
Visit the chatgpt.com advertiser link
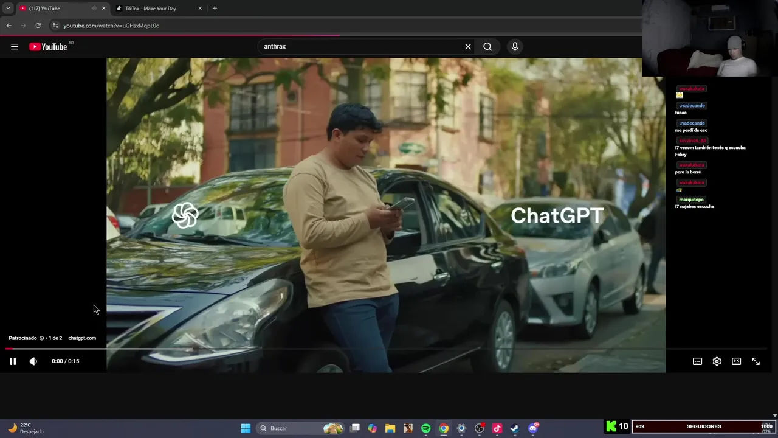pos(82,338)
